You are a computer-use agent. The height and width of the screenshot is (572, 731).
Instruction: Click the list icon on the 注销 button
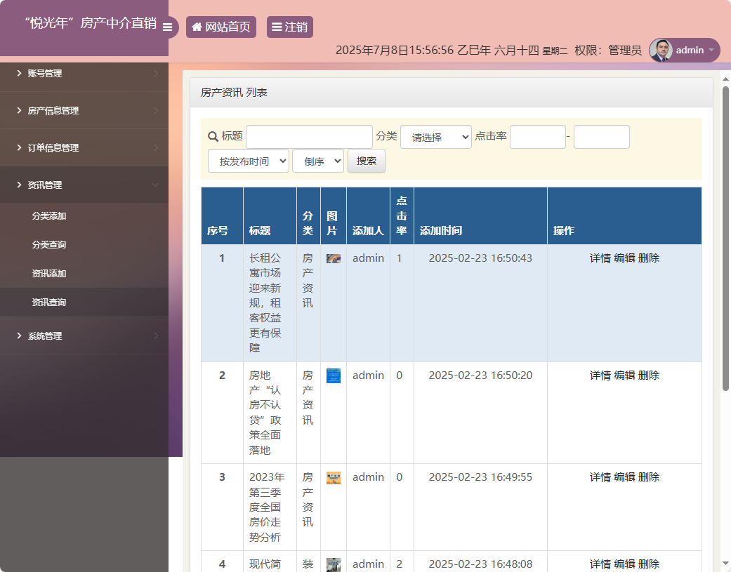[277, 27]
